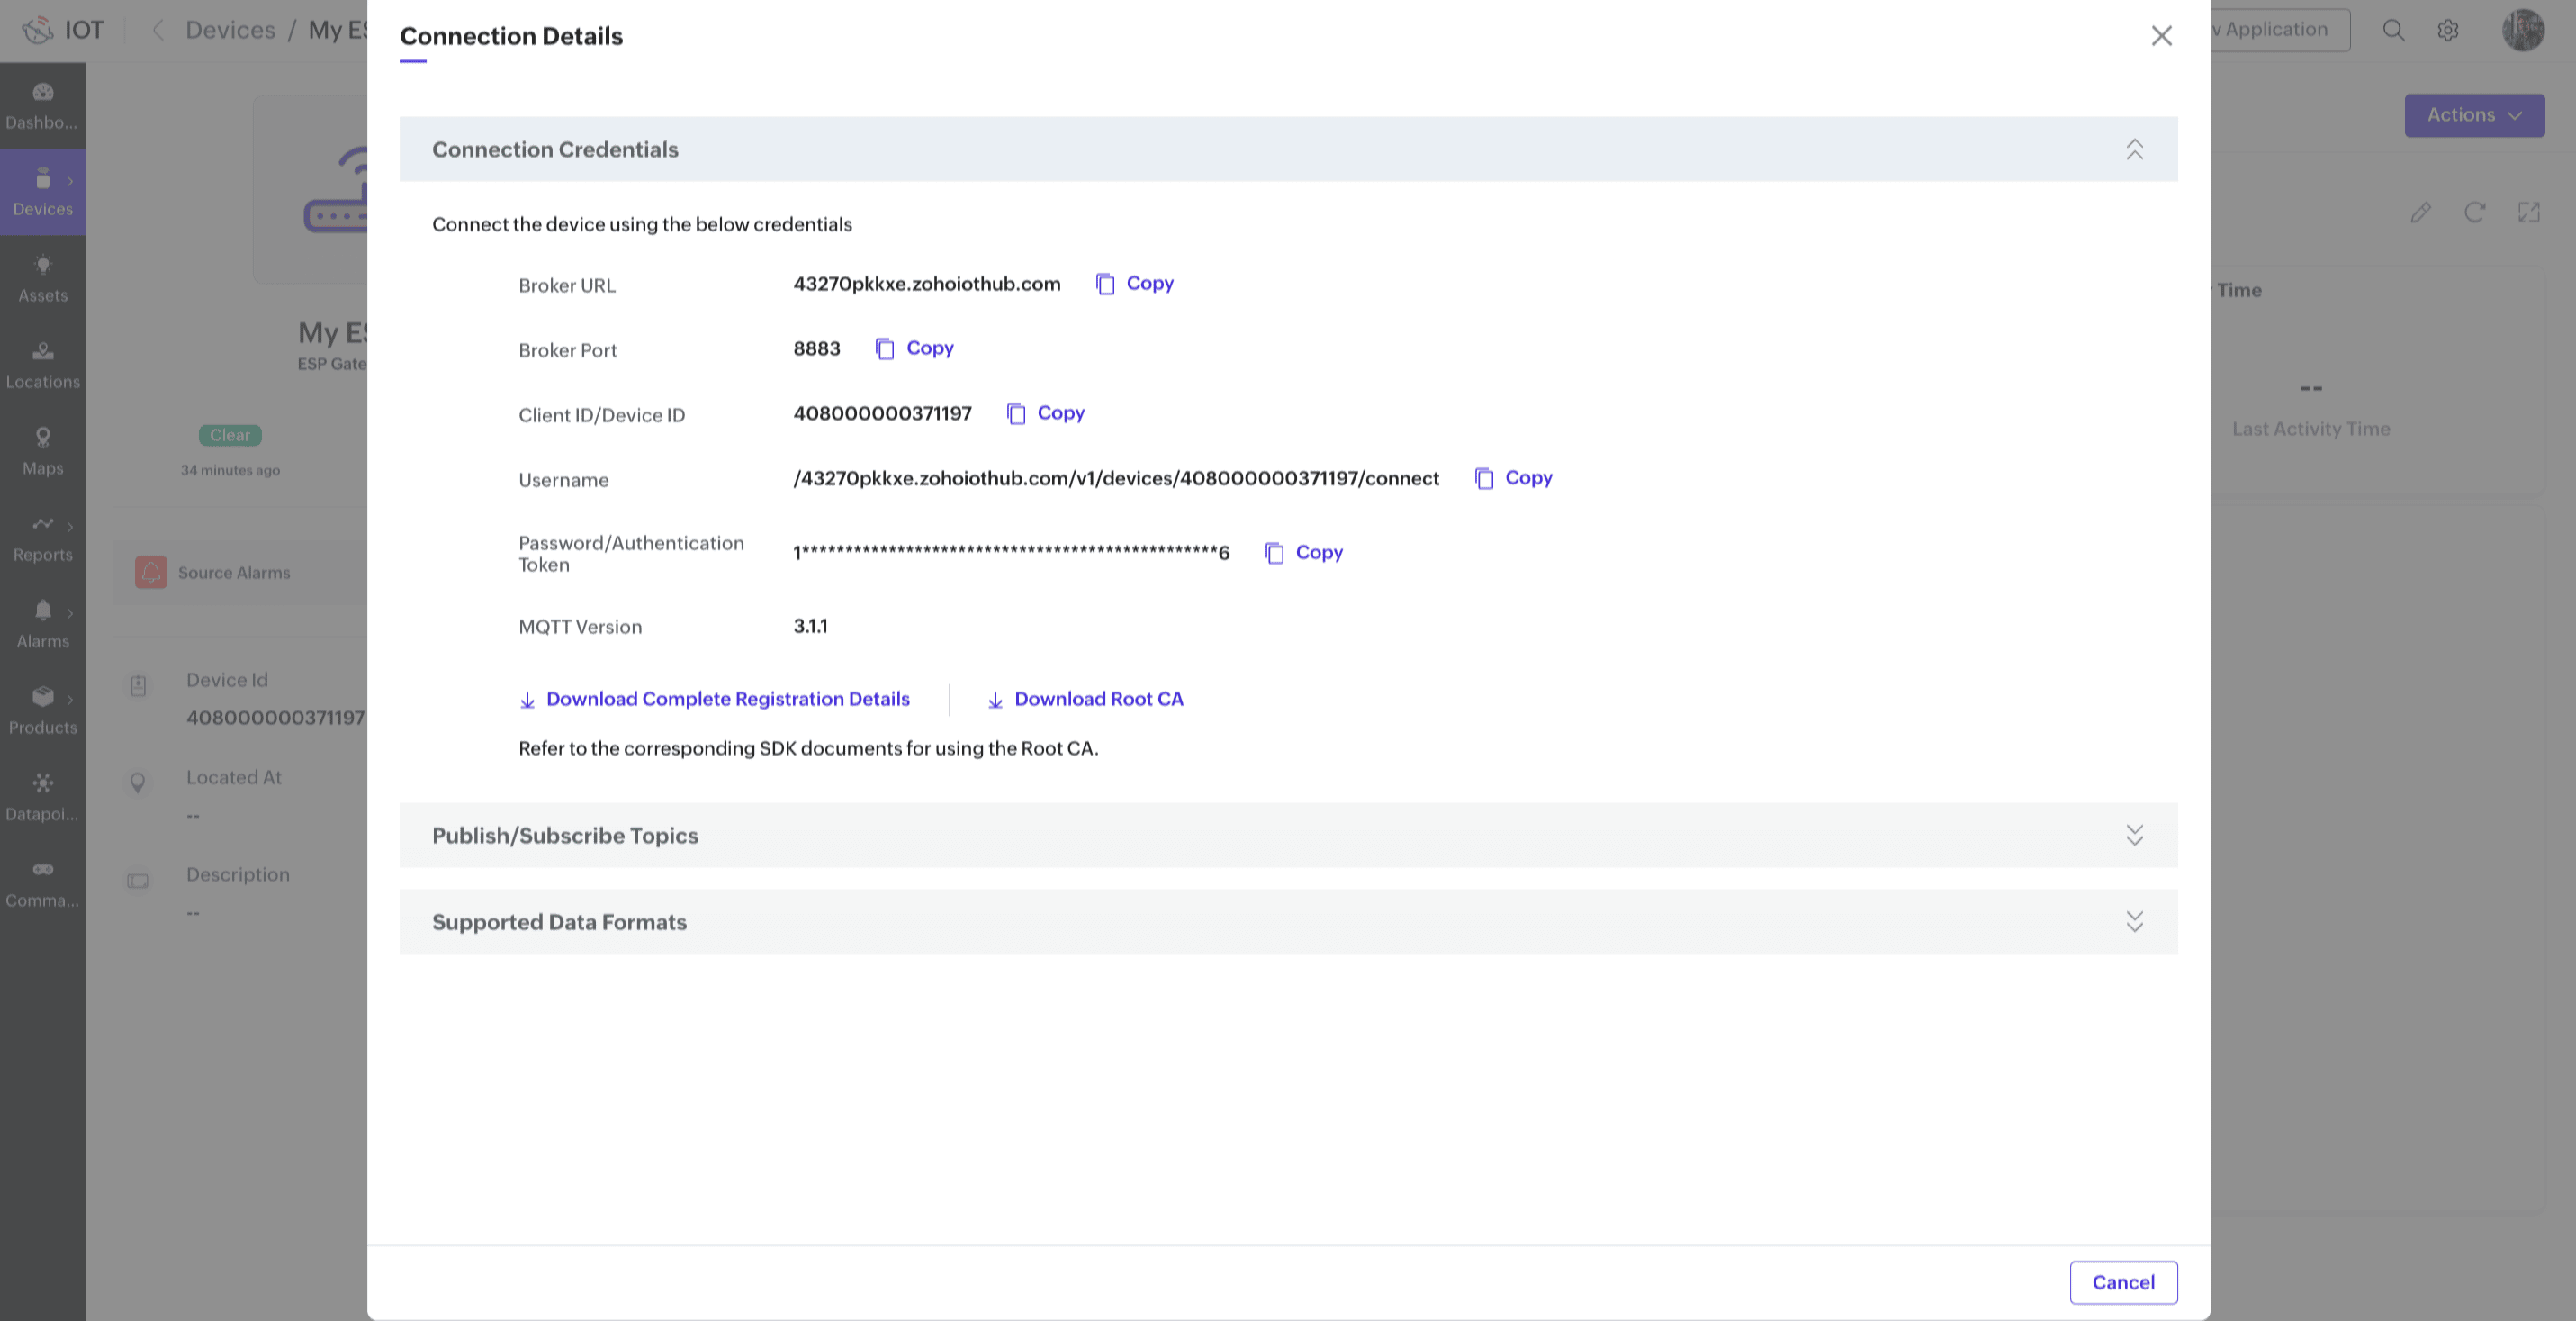The height and width of the screenshot is (1321, 2576).
Task: Click the IOT logo
Action: 62,30
